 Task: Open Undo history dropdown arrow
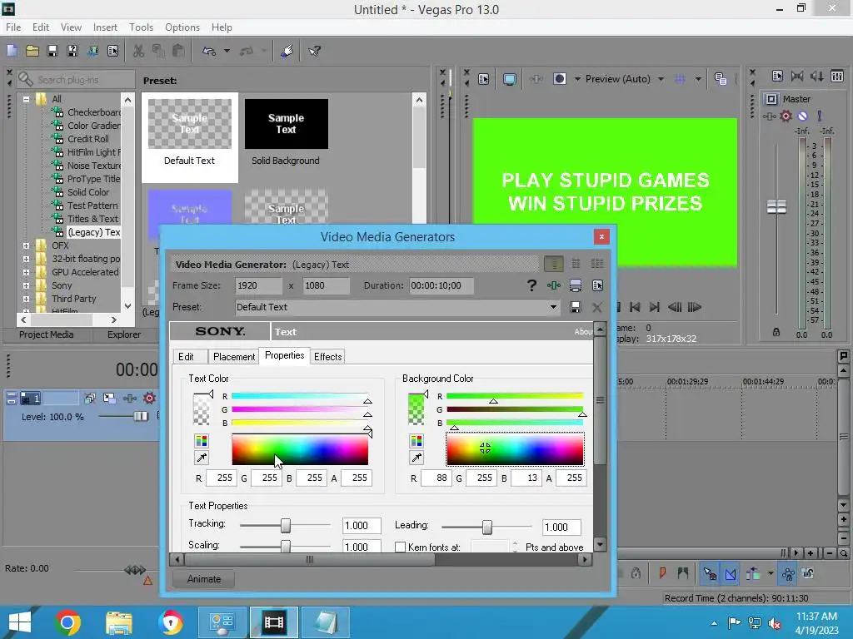(x=227, y=51)
